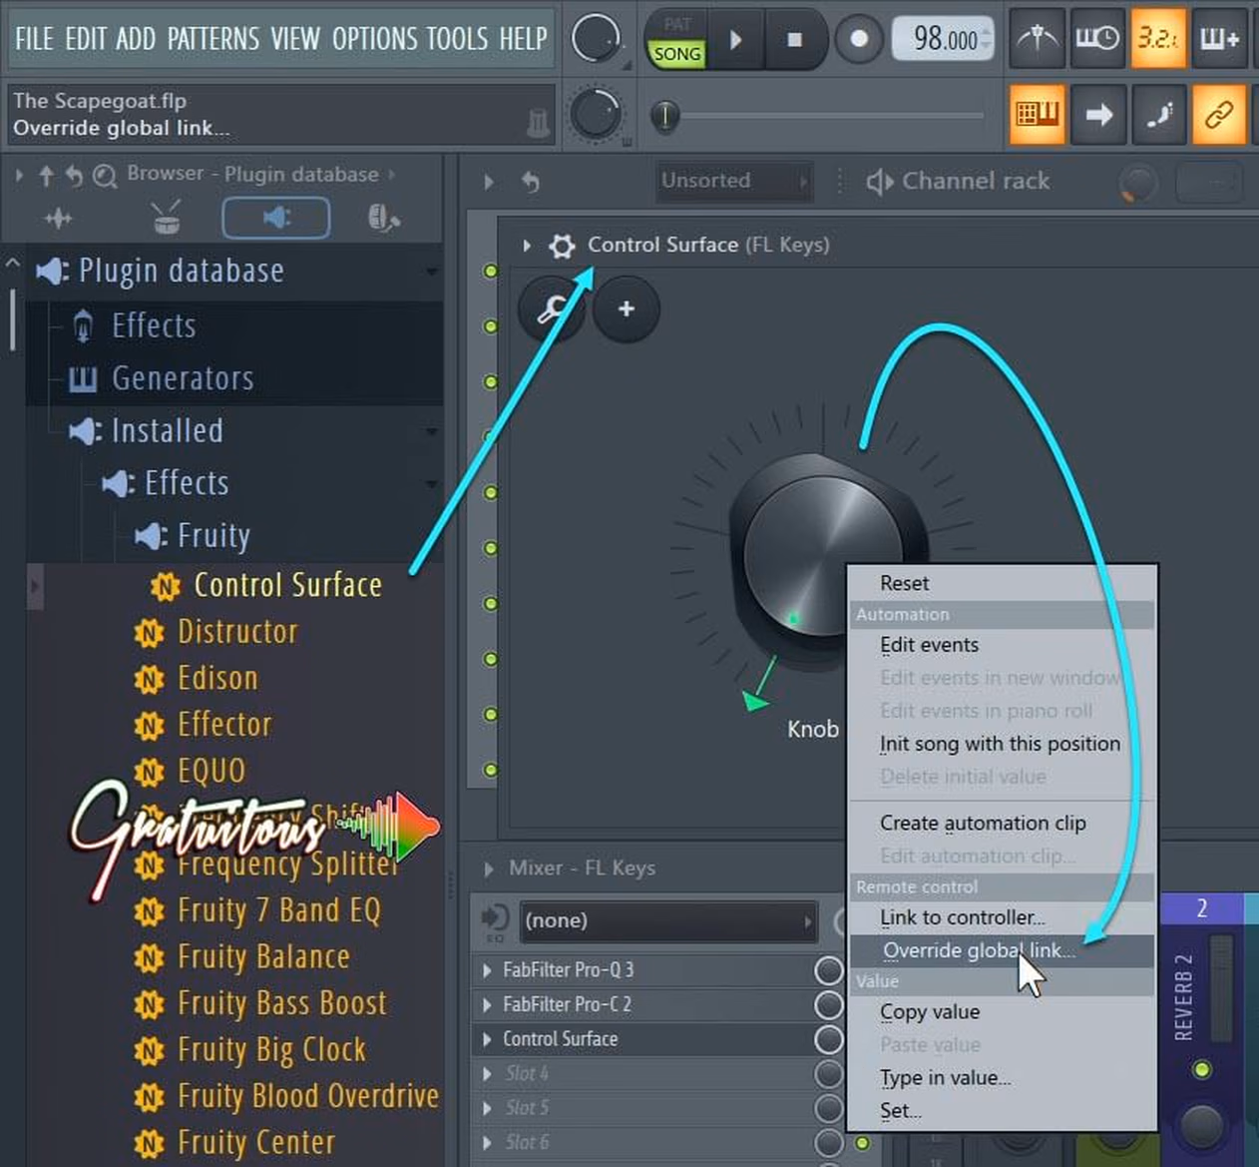Click the master volume knob
This screenshot has width=1259, height=1167.
pos(596,38)
